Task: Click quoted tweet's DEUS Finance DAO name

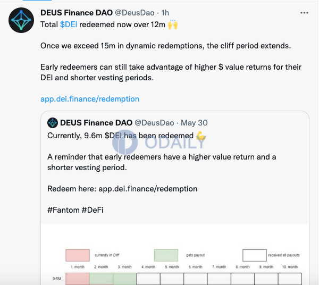Action: (96, 123)
